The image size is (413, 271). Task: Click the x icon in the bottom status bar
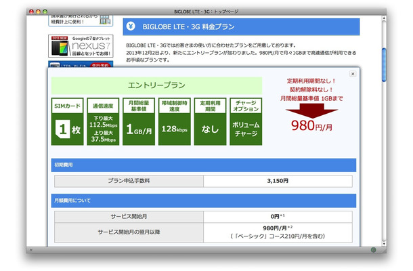coord(31,250)
